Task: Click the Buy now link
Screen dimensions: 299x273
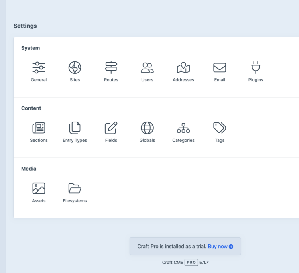Action: pos(218,246)
